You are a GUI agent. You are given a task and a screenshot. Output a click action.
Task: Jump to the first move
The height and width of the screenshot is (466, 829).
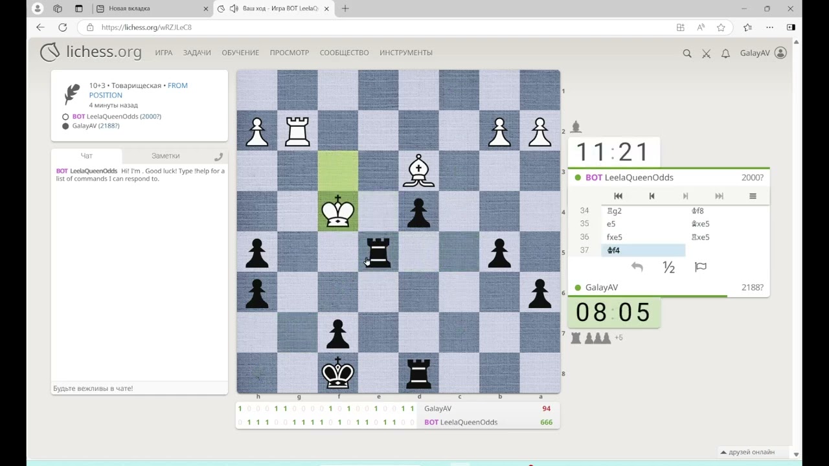click(618, 196)
